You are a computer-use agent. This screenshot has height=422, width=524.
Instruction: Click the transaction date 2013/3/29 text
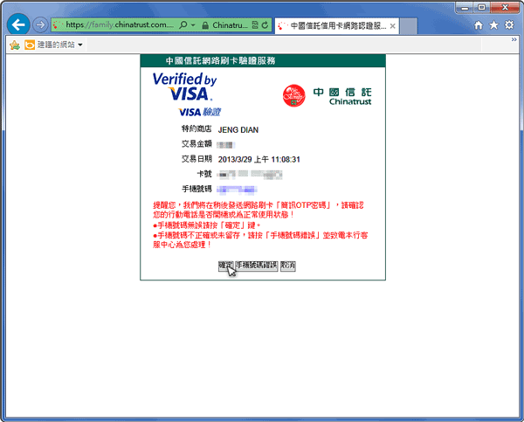(259, 160)
